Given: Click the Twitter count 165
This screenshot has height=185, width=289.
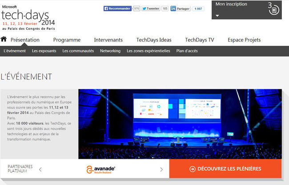Looking at the screenshot, I should 165,8.
